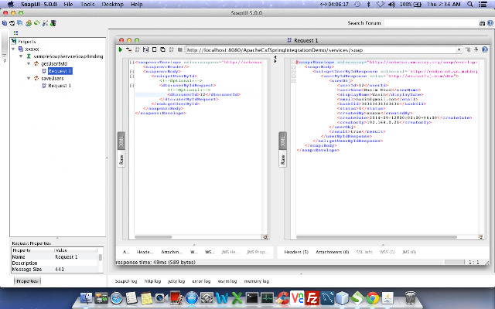Click navigator grid view icon above Projects
This screenshot has height=309, width=495.
pyautogui.click(x=15, y=32)
